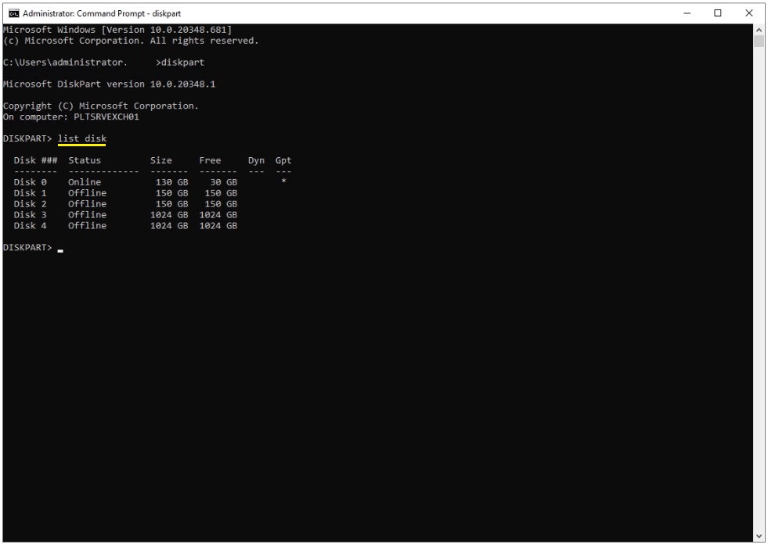The image size is (768, 545).
Task: Click the Disk 0 Online row
Action: (x=150, y=182)
